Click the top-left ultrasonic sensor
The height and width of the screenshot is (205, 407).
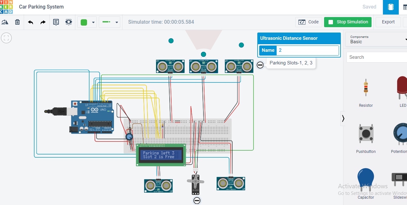170,66
